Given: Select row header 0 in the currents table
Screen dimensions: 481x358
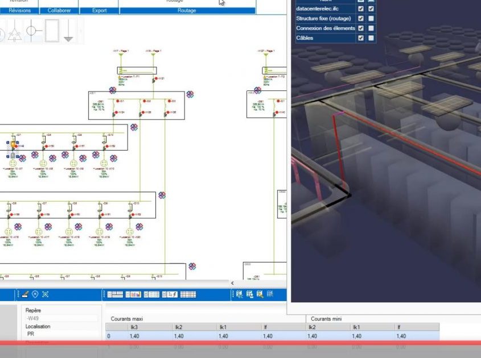Looking at the screenshot, I should [117, 336].
